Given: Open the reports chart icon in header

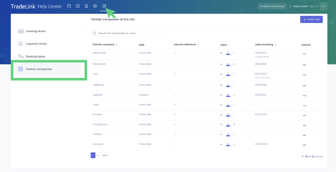Looking at the screenshot, I should click(x=86, y=6).
